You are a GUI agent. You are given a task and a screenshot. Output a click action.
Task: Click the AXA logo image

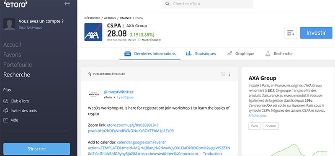(93, 32)
